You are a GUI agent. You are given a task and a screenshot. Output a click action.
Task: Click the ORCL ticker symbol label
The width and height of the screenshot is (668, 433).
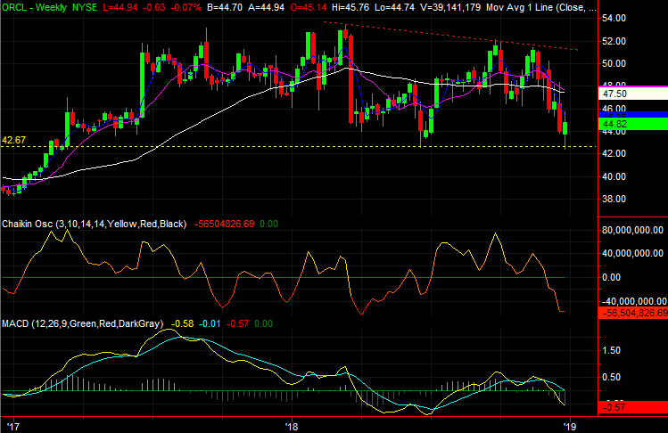pos(16,7)
